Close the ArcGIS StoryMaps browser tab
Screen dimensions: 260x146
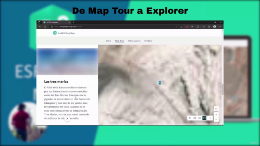pos(69,22)
